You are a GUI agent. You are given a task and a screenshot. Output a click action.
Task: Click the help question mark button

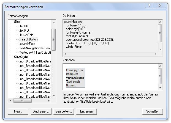click(148, 6)
